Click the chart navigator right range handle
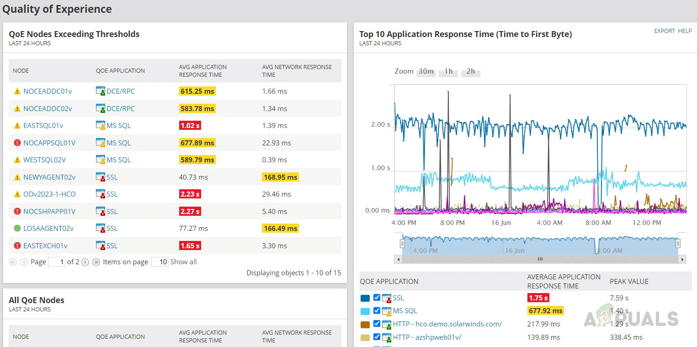The width and height of the screenshot is (697, 347). (x=678, y=244)
